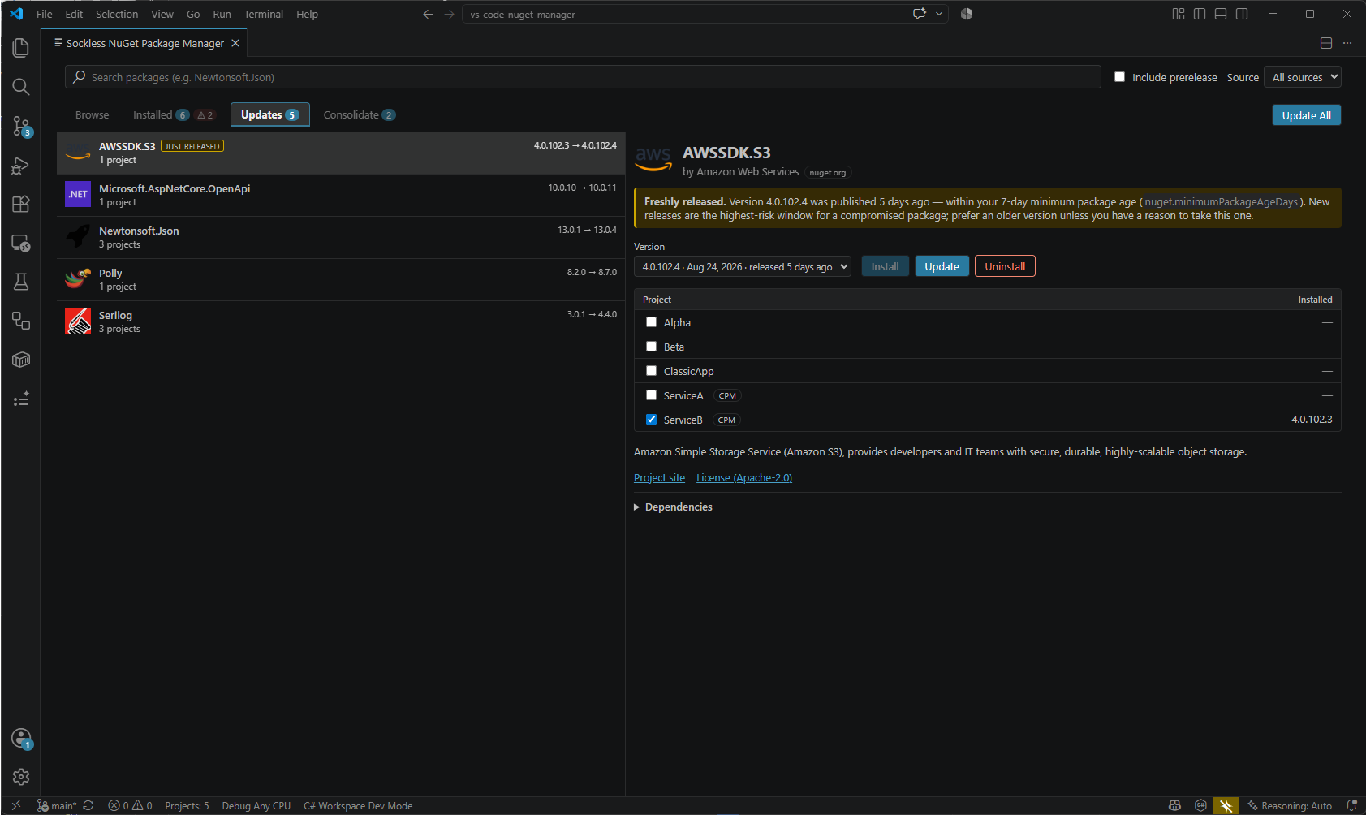The height and width of the screenshot is (815, 1366).
Task: Open the License (Apache-2.0) link
Action: (x=744, y=477)
